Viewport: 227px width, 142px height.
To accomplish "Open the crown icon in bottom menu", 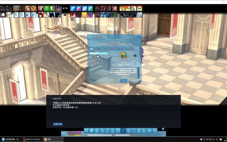I will coord(150,131).
